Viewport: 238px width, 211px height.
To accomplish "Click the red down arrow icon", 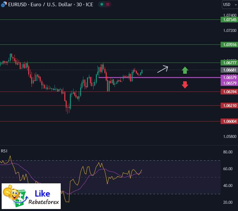I will coord(185,85).
